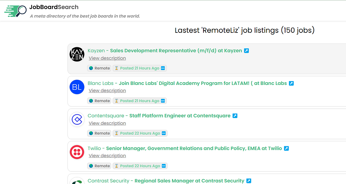
Task: Open Sales Development Representative at Kayzen link
Action: tap(176, 50)
